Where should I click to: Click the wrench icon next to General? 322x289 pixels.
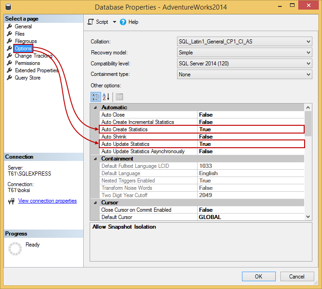click(10, 26)
